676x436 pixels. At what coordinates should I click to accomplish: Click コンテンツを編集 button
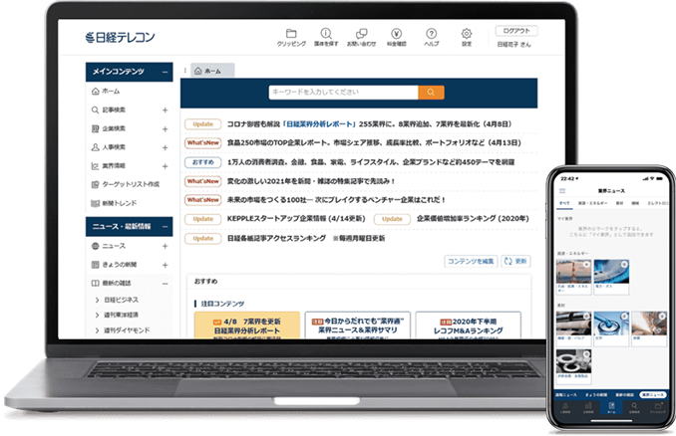click(471, 261)
